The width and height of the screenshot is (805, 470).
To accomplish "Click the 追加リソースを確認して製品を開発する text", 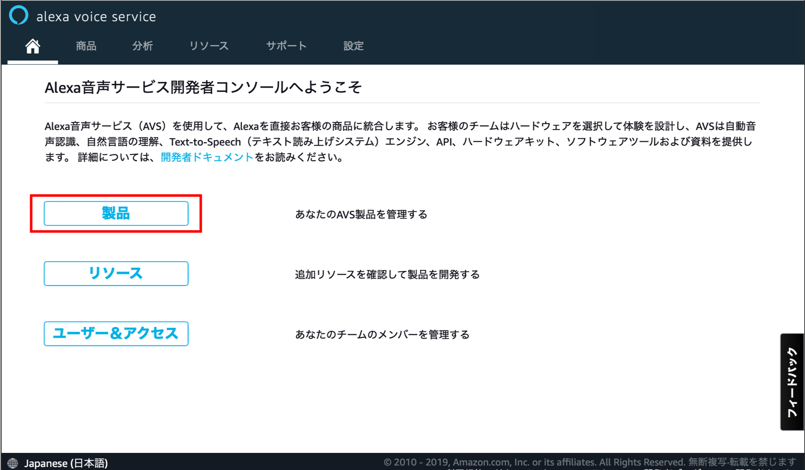I will pos(387,274).
